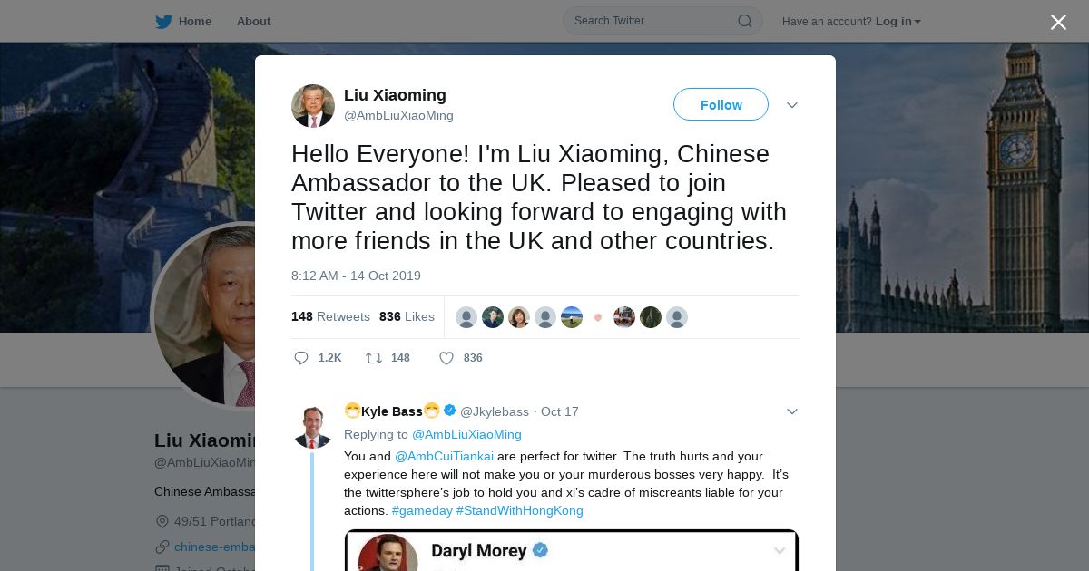Go to the About page

point(253,21)
